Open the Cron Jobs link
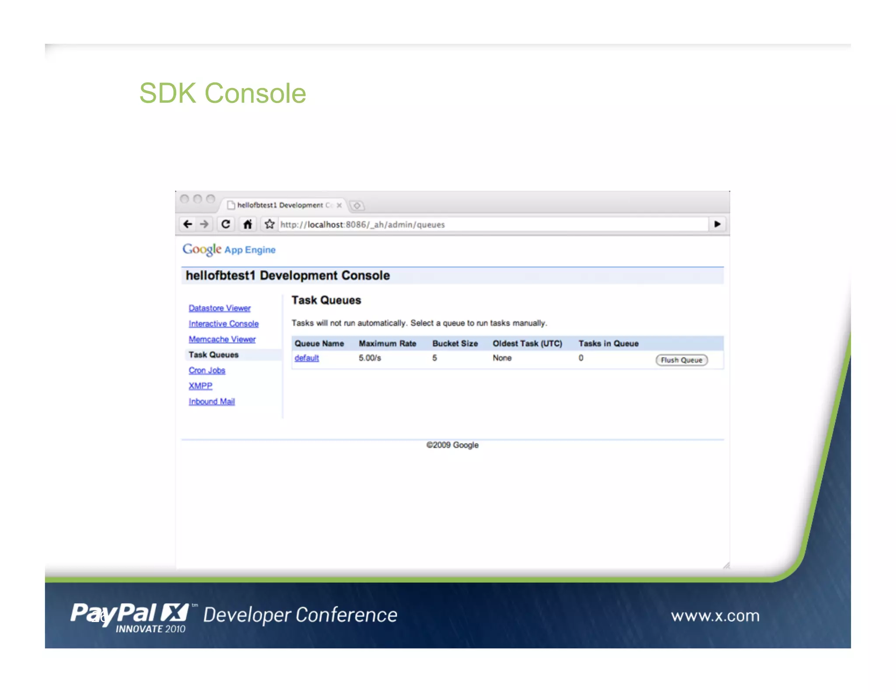 pyautogui.click(x=207, y=370)
